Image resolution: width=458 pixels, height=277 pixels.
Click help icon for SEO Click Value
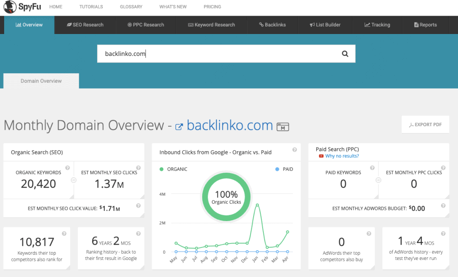139,206
